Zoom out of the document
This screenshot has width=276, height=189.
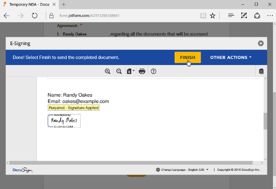tap(119, 72)
